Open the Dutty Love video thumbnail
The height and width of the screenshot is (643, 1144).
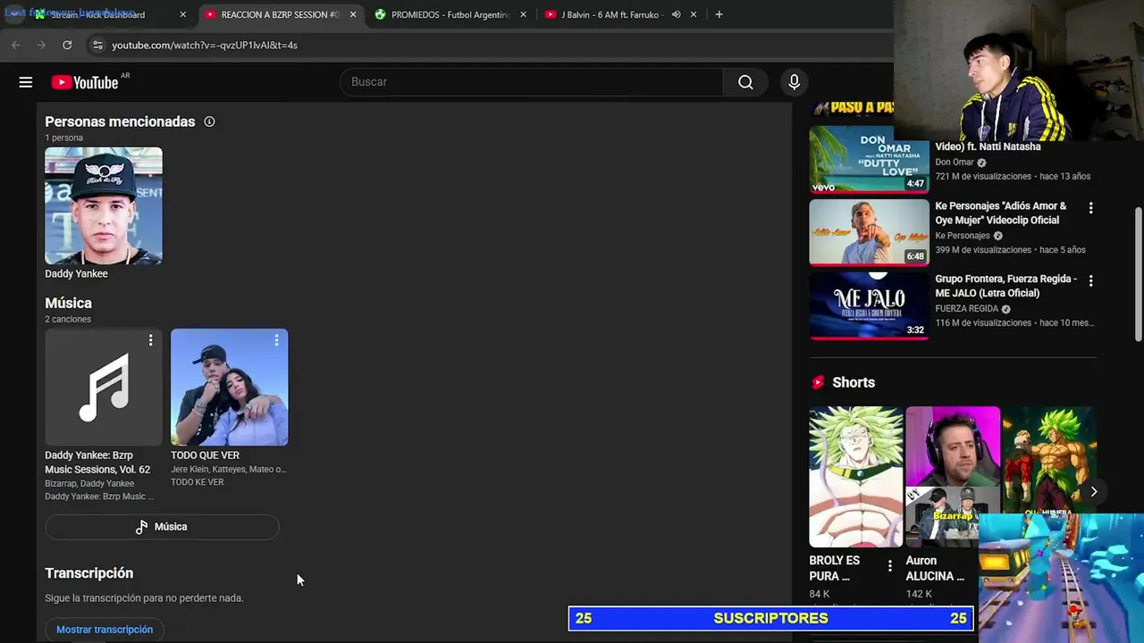coord(869,159)
